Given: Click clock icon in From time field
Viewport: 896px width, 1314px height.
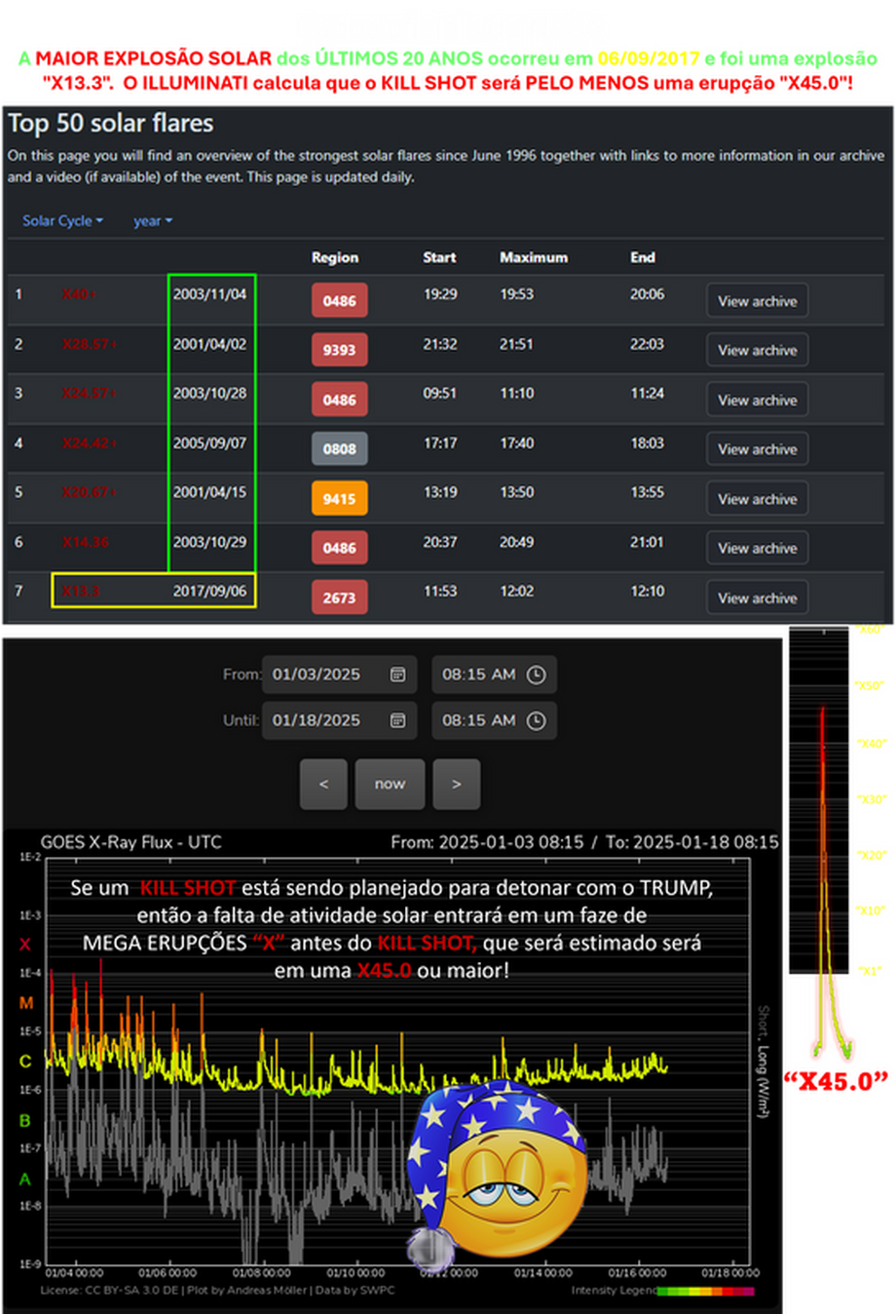Looking at the screenshot, I should (x=536, y=675).
